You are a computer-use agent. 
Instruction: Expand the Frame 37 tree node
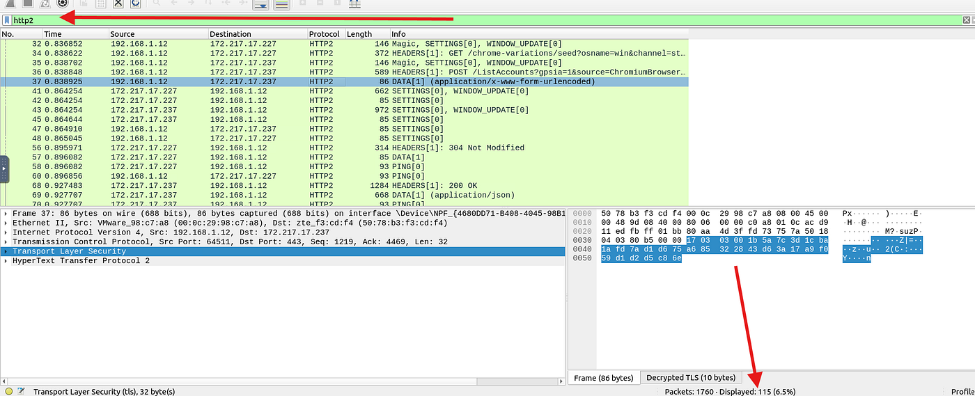coord(6,213)
